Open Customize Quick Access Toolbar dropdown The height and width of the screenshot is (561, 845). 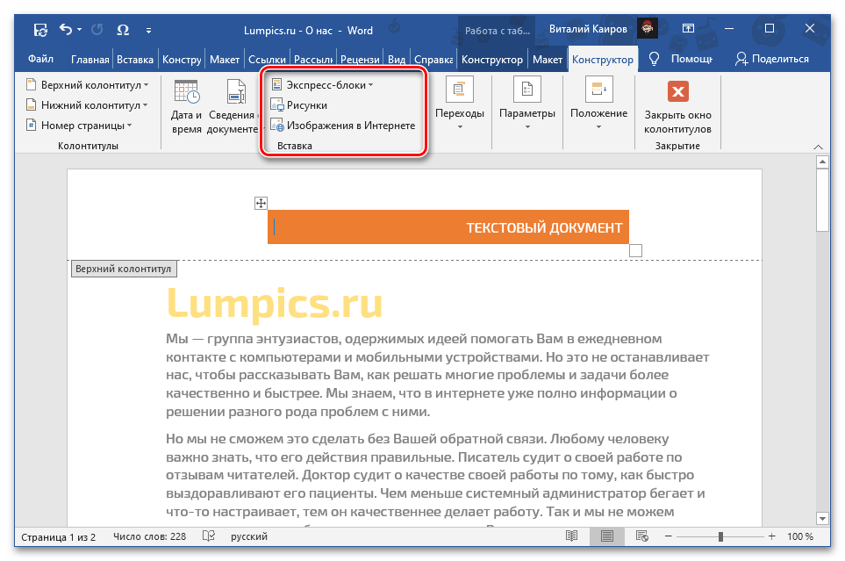click(x=148, y=31)
